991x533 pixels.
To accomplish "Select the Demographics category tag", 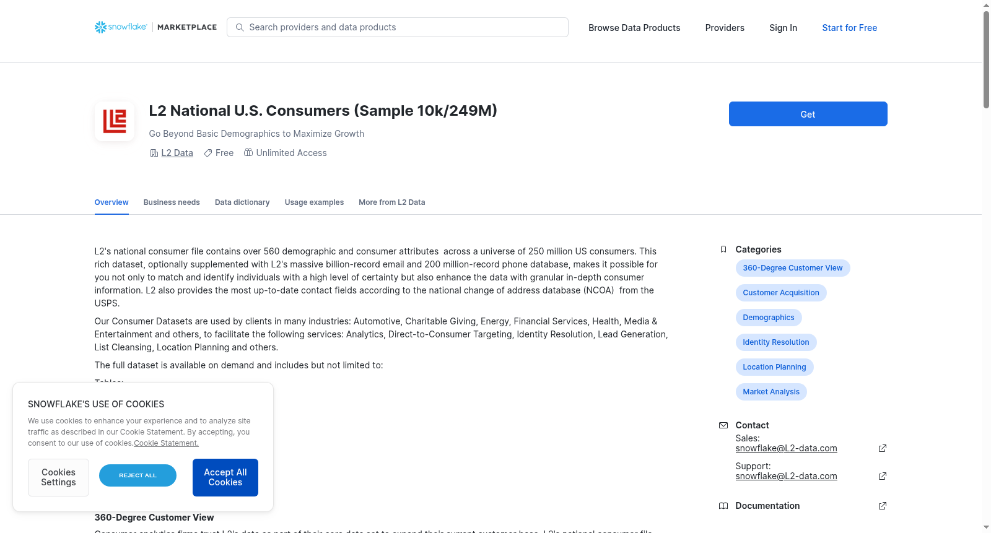I will coord(769,318).
